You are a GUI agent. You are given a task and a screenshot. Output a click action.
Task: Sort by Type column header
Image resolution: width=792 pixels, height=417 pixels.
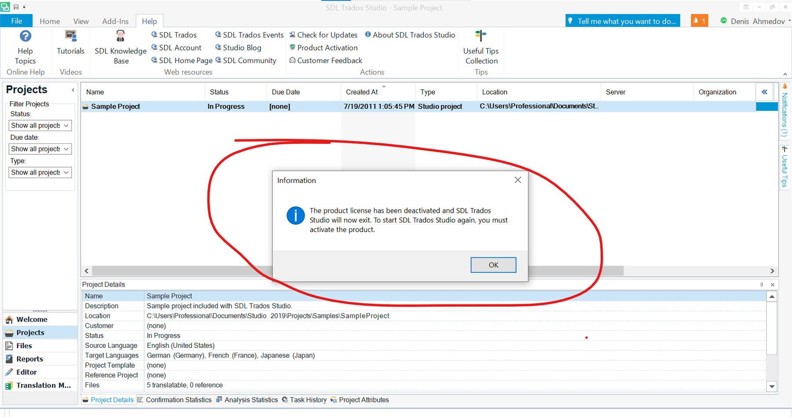pos(446,92)
